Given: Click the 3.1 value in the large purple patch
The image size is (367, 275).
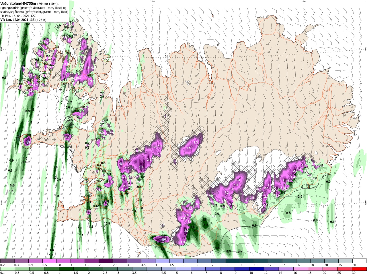Looking at the screenshot, I should point(141,167).
